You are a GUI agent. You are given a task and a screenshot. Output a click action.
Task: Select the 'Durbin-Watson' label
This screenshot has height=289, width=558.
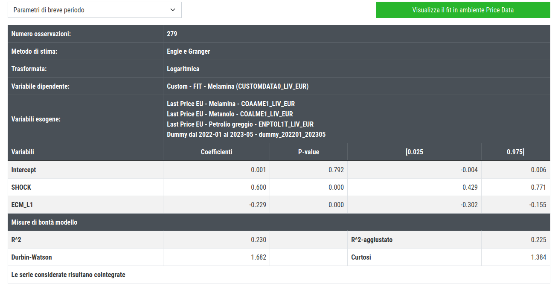coord(32,257)
